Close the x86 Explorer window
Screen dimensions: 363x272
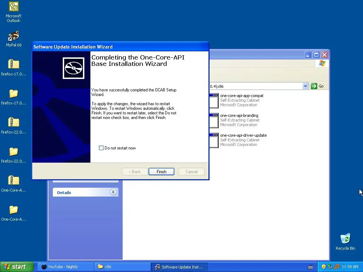(x=325, y=55)
